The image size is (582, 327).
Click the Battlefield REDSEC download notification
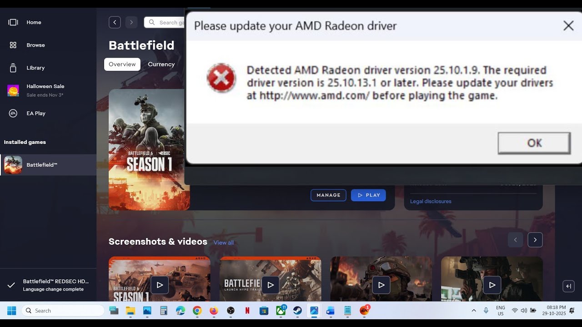coord(48,285)
